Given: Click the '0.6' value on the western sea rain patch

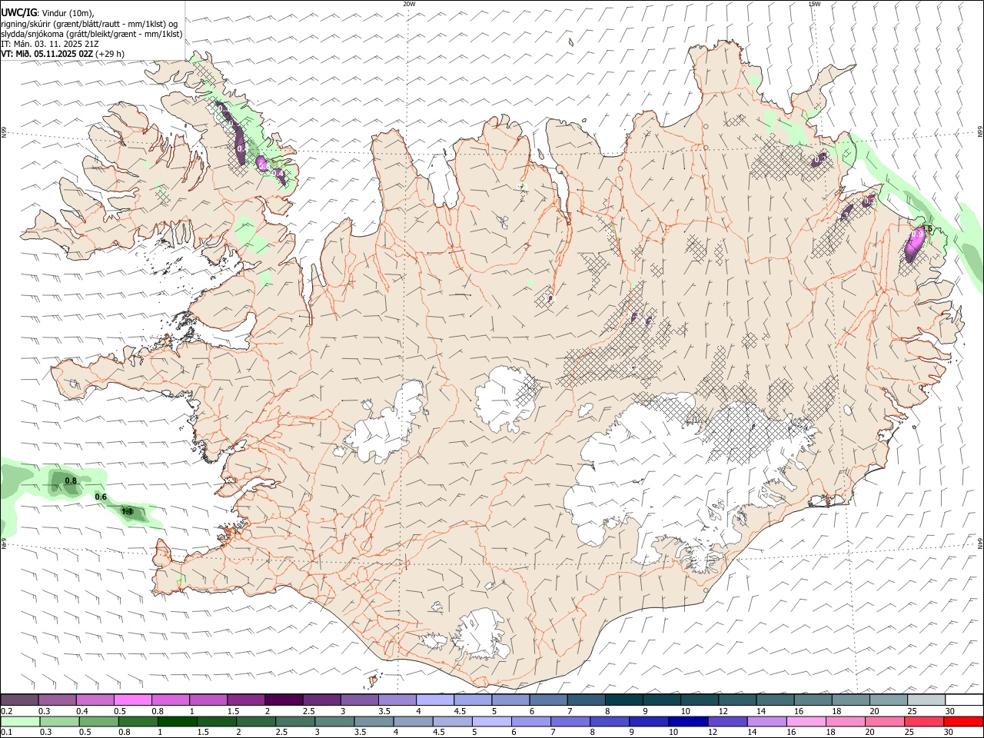Looking at the screenshot, I should (101, 497).
